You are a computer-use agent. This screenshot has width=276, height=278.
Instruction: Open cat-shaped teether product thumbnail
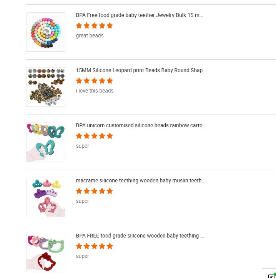[x=46, y=253]
